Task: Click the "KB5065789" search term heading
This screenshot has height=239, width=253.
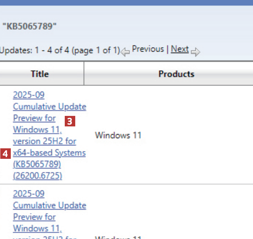Action: coord(29,26)
